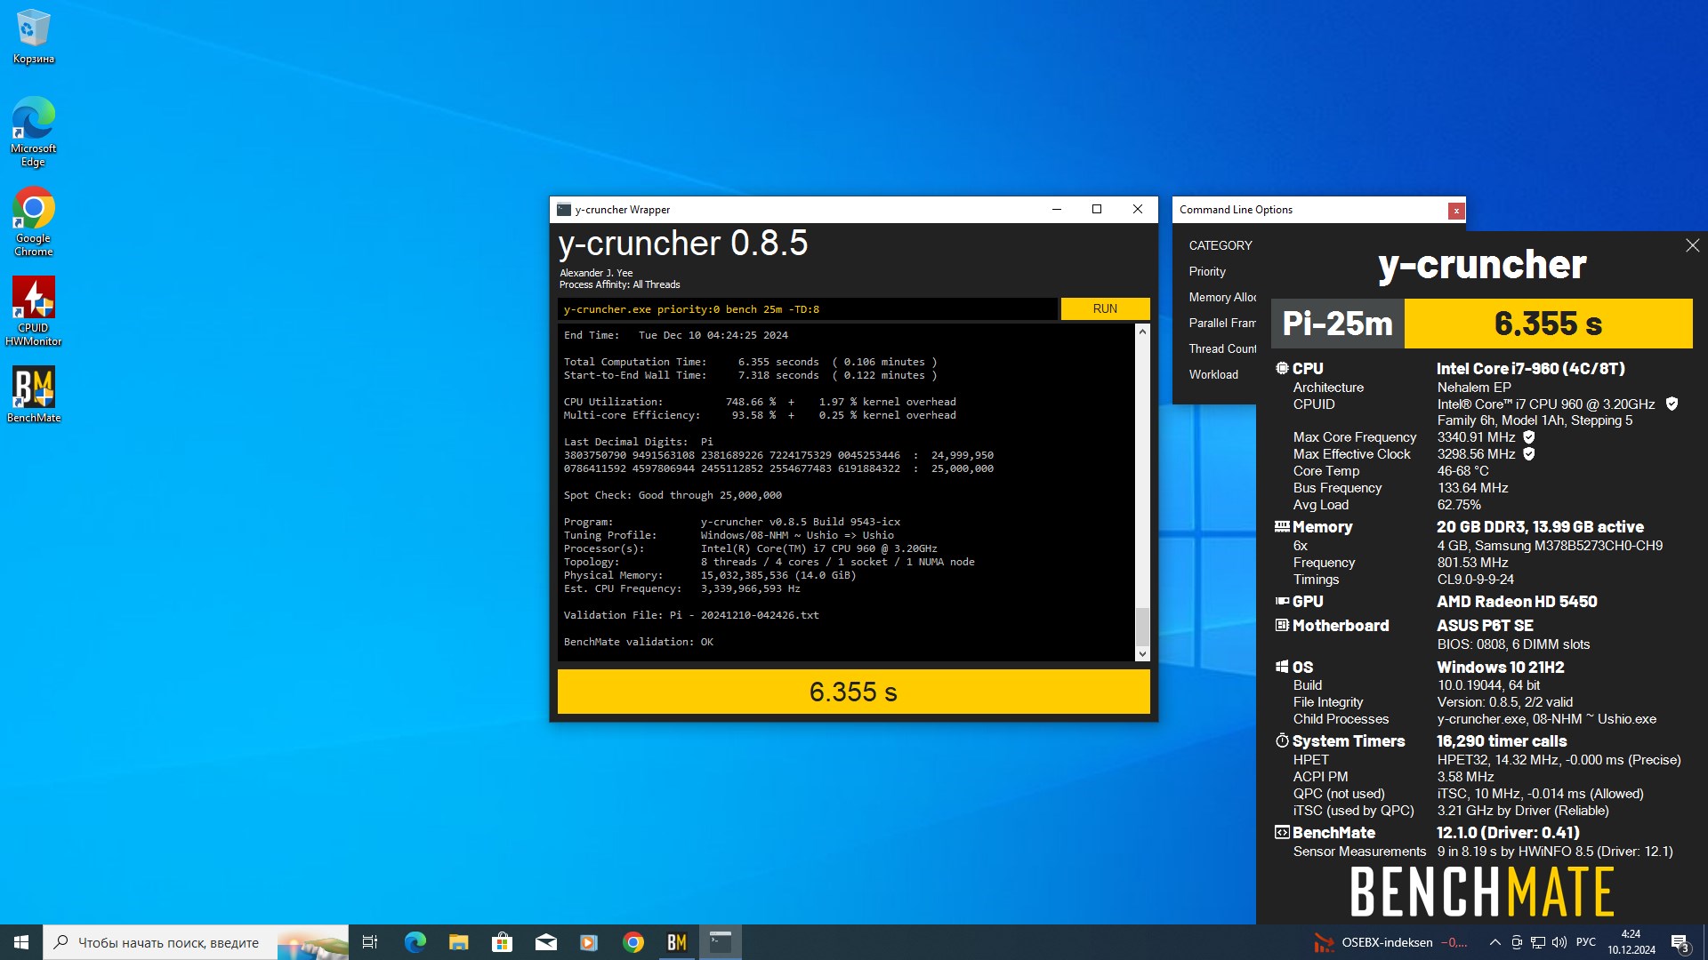Open Edge from the taskbar

point(415,942)
